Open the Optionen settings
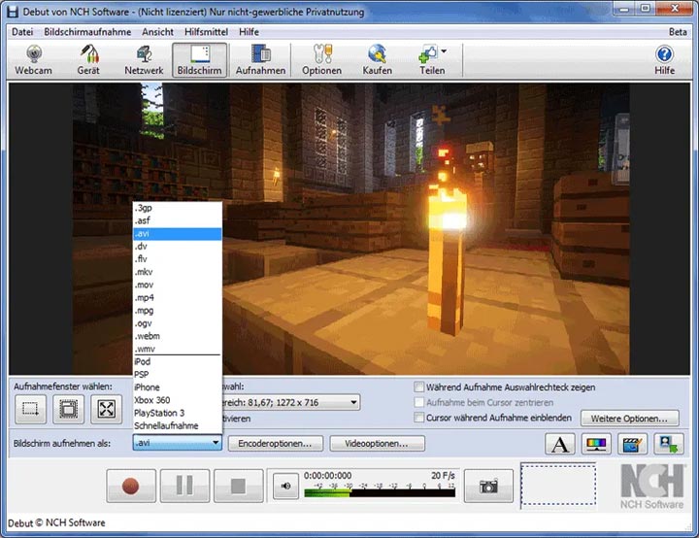The height and width of the screenshot is (538, 699). (322, 60)
